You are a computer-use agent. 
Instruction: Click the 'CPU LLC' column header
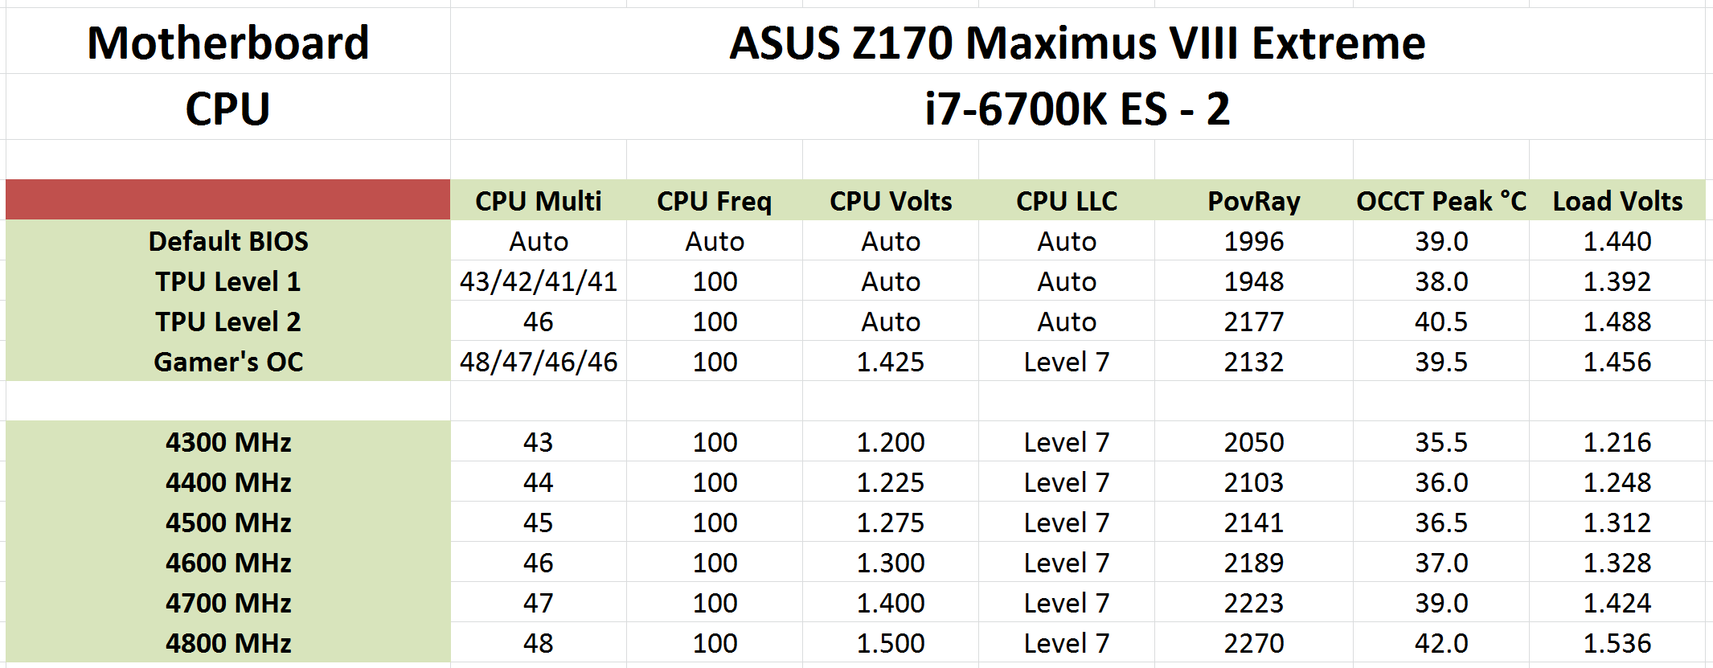1067,200
